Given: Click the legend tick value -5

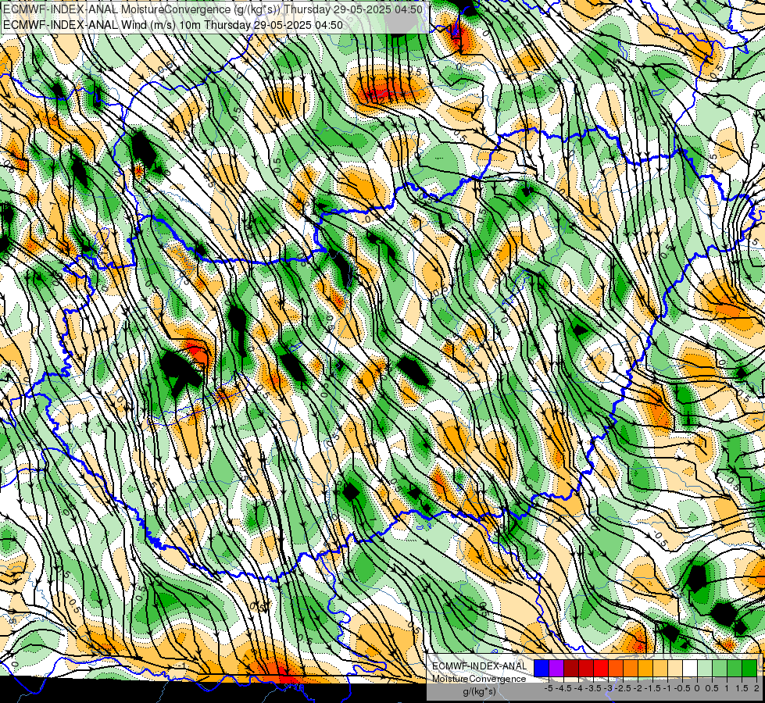Looking at the screenshot, I should tap(549, 688).
